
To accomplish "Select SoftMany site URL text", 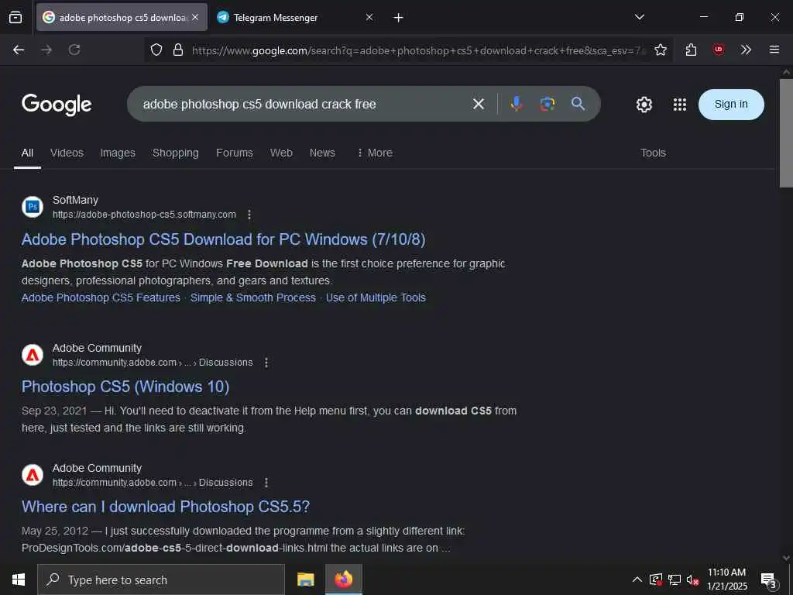I will (x=144, y=215).
